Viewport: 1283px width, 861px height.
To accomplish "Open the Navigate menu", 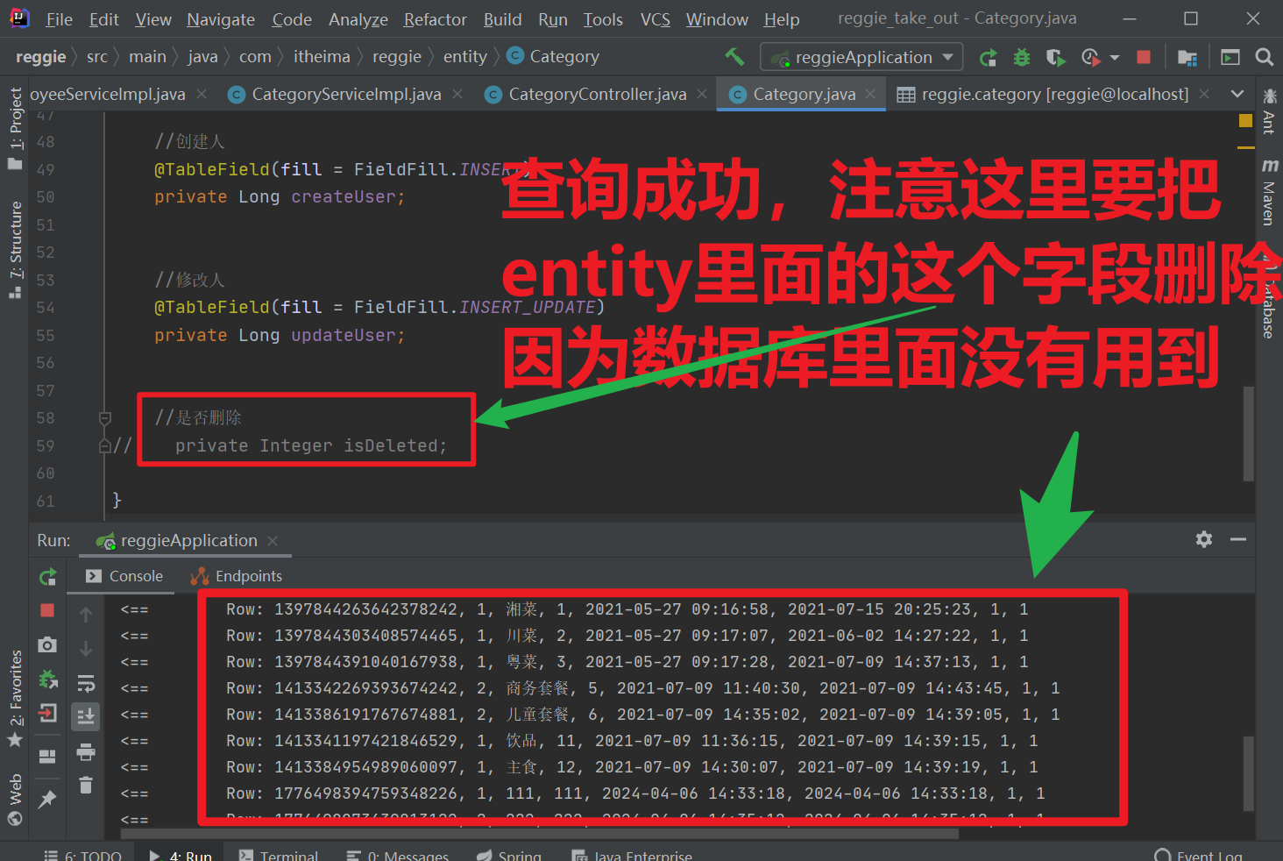I will click(x=221, y=19).
